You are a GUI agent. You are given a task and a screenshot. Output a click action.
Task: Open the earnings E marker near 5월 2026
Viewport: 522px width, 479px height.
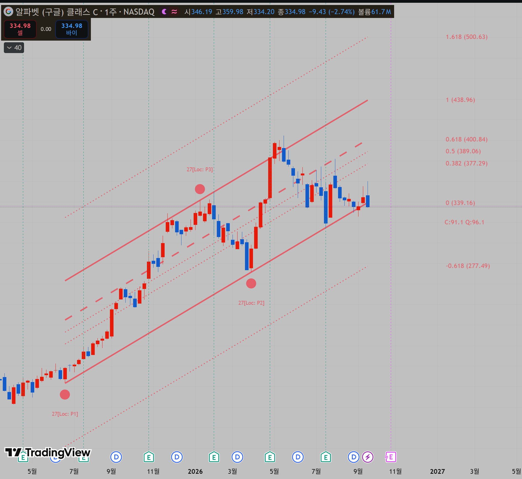pos(270,457)
